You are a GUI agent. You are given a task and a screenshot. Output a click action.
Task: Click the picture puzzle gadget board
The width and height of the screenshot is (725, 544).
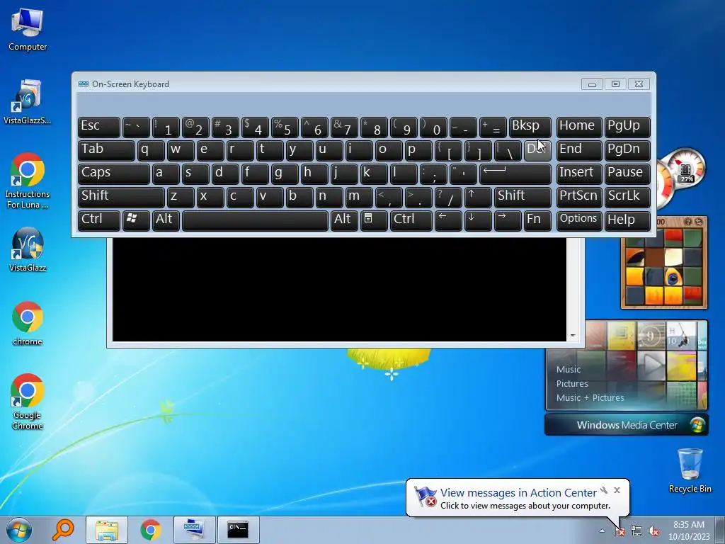[x=664, y=267]
